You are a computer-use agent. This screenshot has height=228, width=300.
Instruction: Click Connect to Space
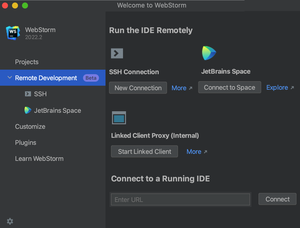click(x=229, y=87)
